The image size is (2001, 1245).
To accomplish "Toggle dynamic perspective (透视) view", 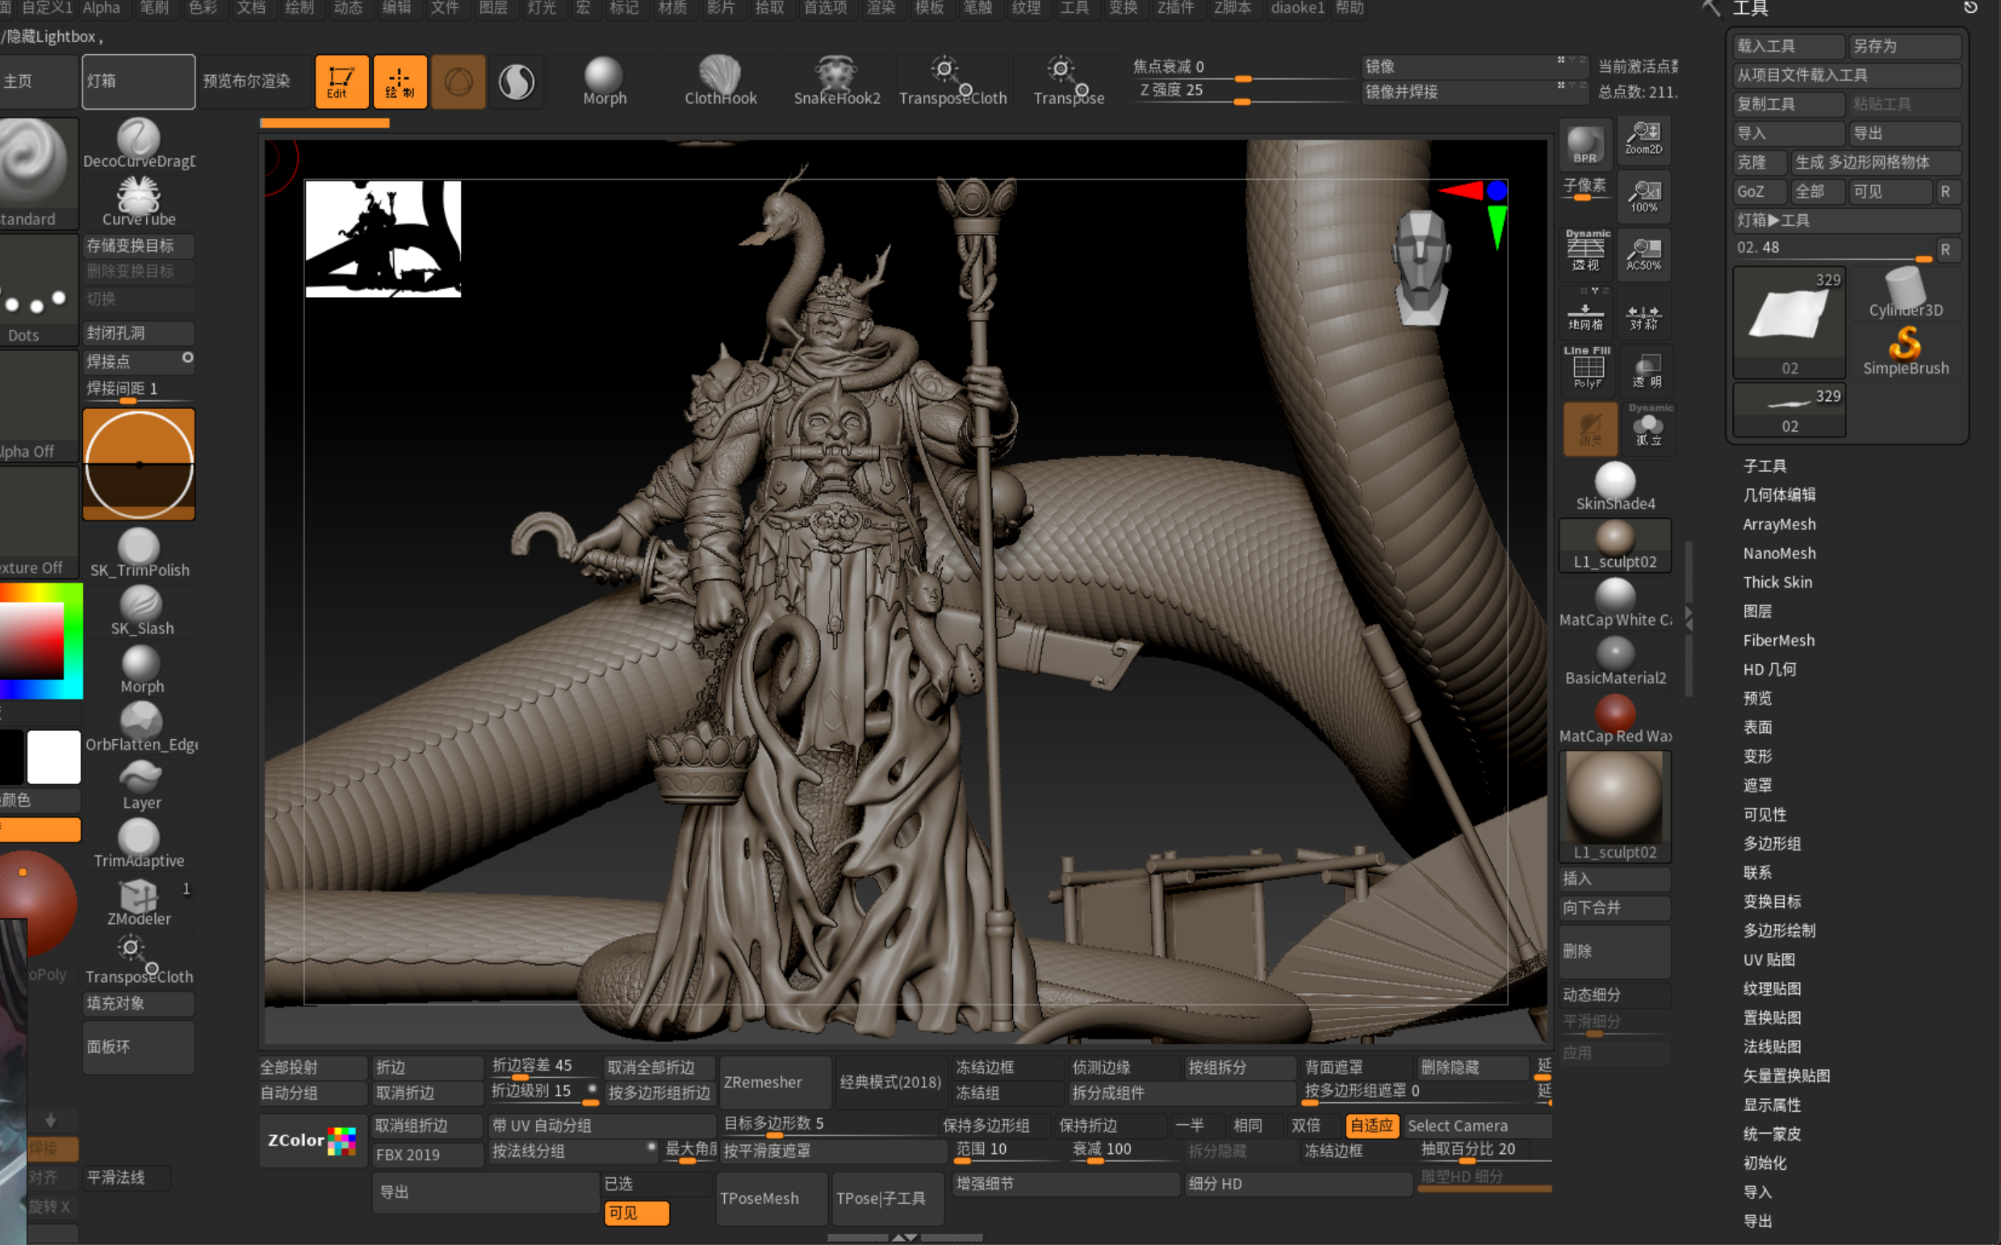I will click(x=1586, y=250).
